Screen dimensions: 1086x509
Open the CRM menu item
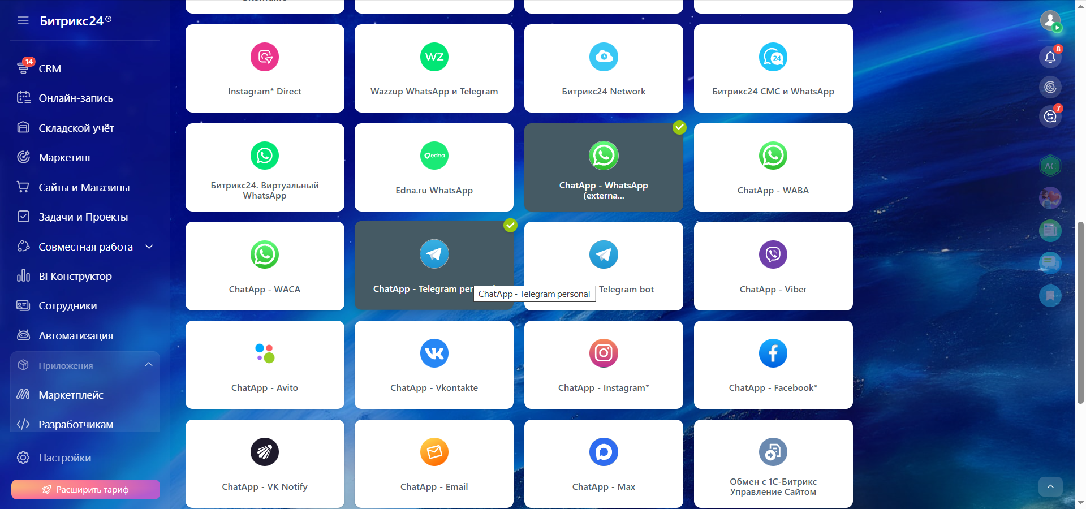[x=50, y=69]
